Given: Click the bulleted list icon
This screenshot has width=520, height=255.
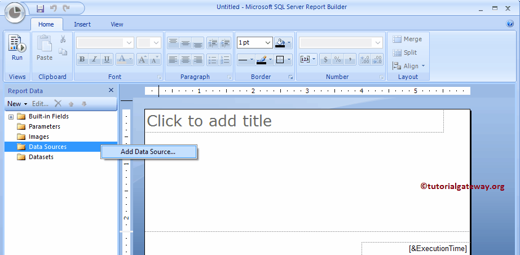Looking at the screenshot, I should click(213, 60).
